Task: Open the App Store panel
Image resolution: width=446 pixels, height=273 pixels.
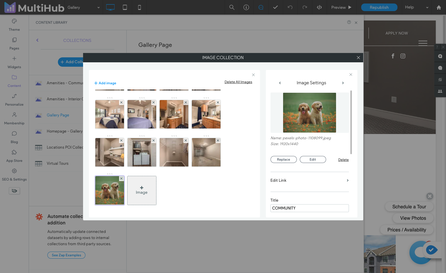Action: [x=14, y=156]
